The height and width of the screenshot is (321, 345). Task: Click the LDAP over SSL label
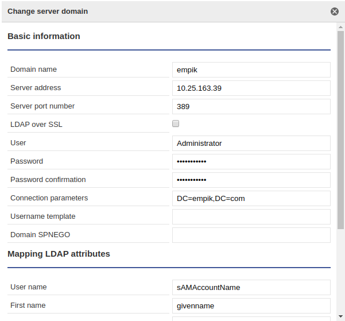(36, 125)
